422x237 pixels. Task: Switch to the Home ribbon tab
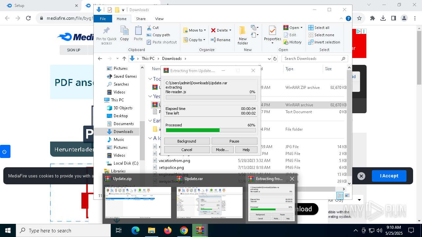(x=121, y=19)
